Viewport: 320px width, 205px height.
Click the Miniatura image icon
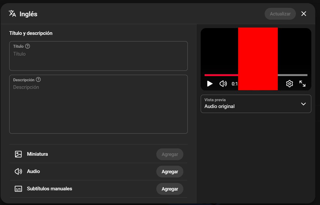coord(18,154)
